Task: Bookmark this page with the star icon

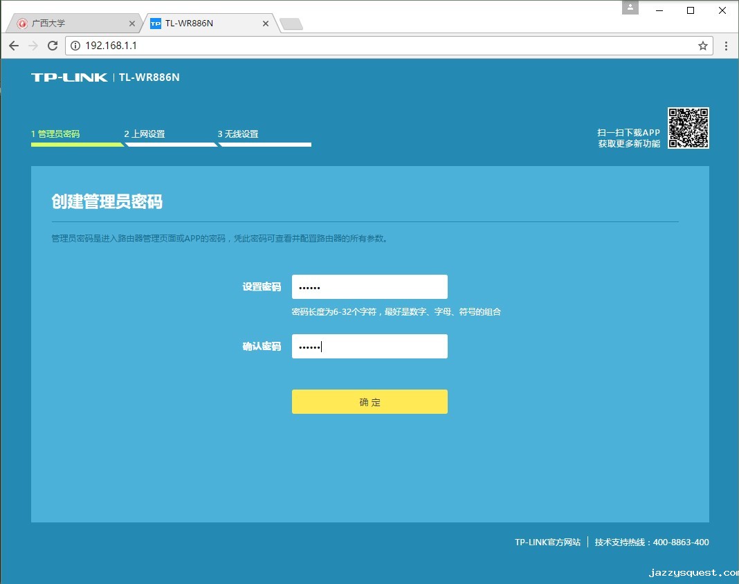Action: click(703, 46)
